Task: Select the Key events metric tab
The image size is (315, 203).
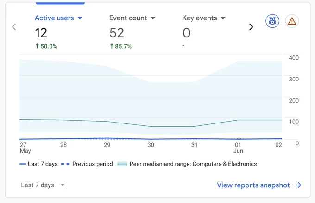Action: point(204,32)
